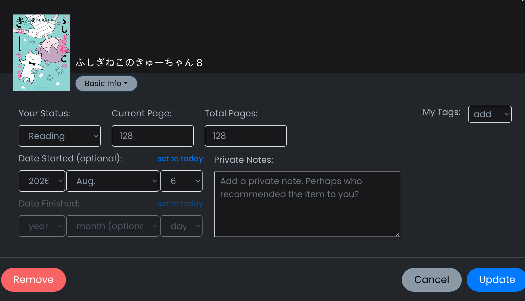Open the Date Finished year dropdown
525x301 pixels.
(x=42, y=226)
